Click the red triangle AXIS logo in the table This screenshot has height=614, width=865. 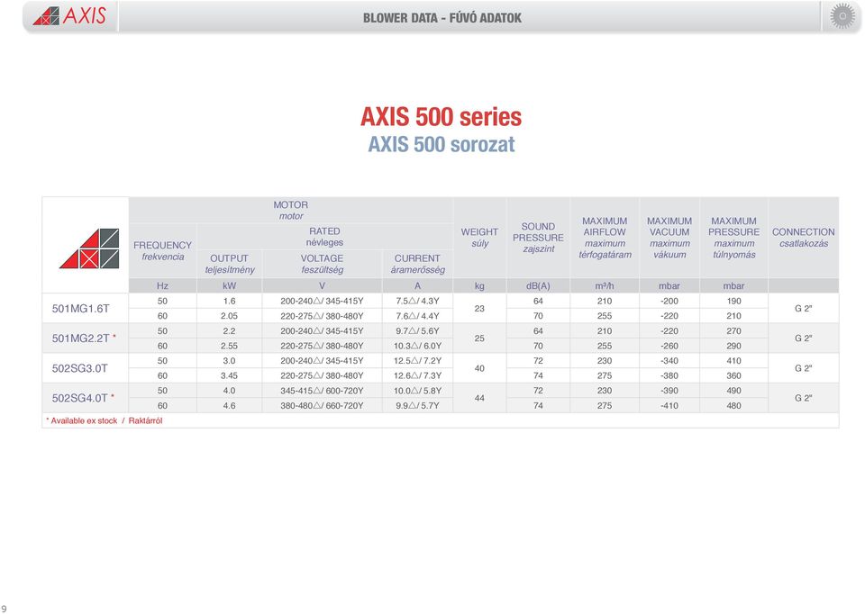pos(89,248)
